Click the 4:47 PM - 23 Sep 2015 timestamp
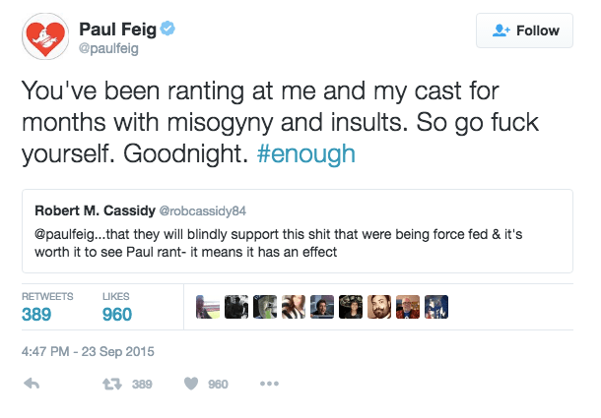The height and width of the screenshot is (418, 601). (88, 350)
